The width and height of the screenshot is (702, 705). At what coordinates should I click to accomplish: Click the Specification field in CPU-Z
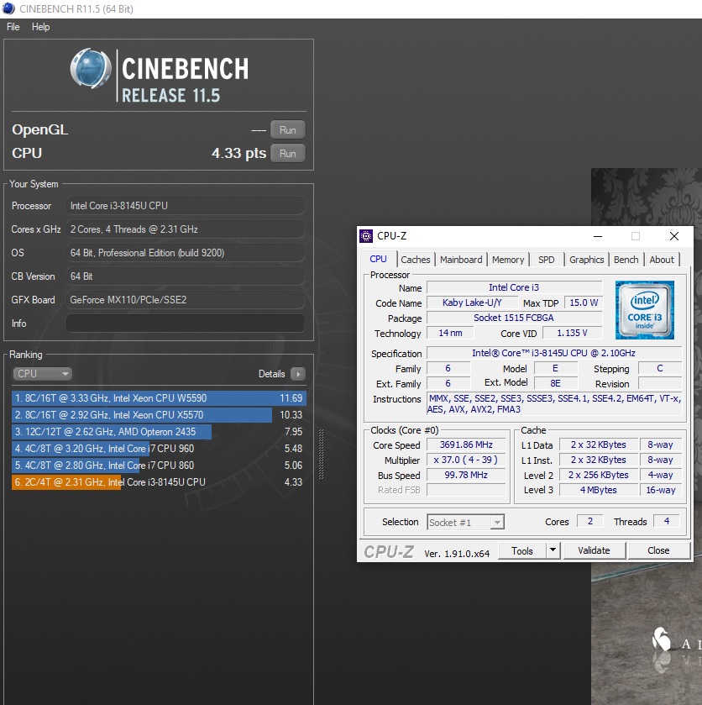coord(553,353)
